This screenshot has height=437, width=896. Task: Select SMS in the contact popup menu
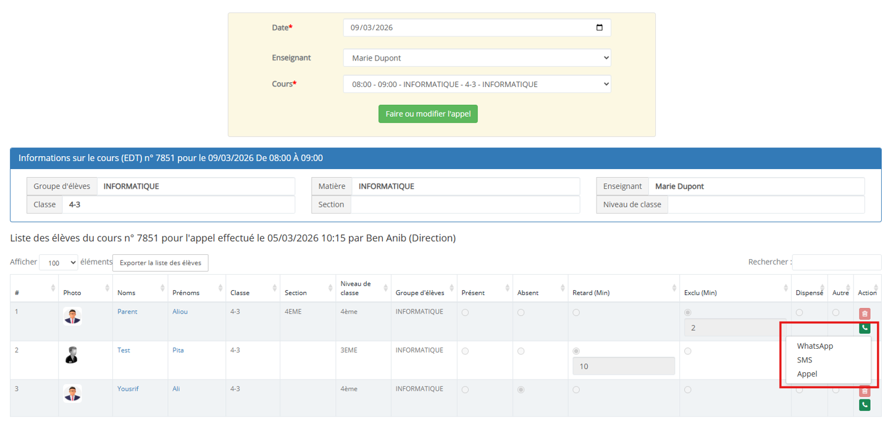coord(805,360)
